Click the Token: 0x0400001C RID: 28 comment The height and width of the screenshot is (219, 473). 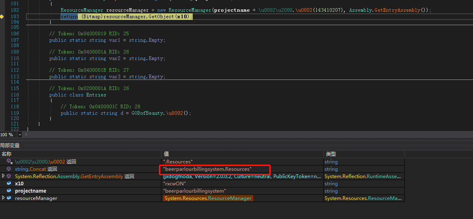point(101,107)
